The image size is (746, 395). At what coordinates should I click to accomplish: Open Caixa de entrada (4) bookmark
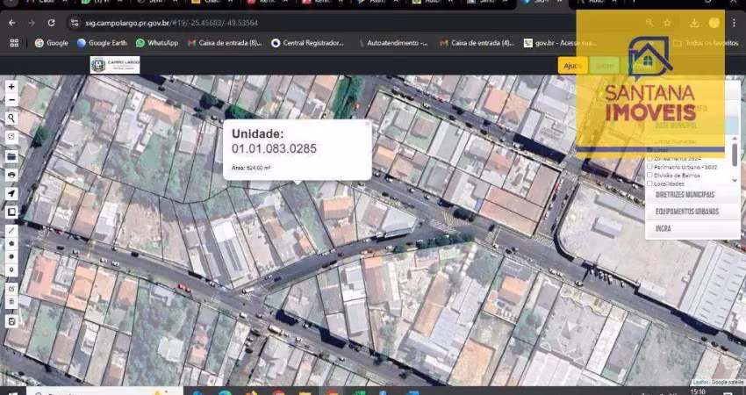477,43
